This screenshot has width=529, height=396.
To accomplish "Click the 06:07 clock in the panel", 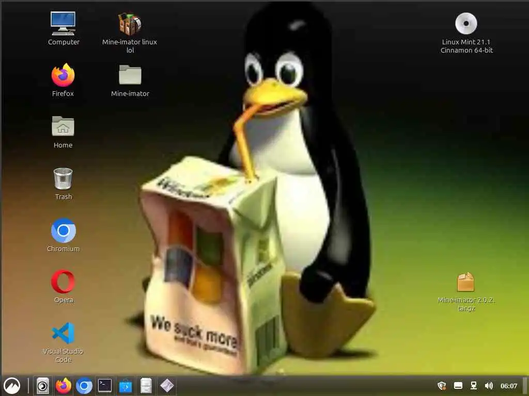I will [509, 386].
